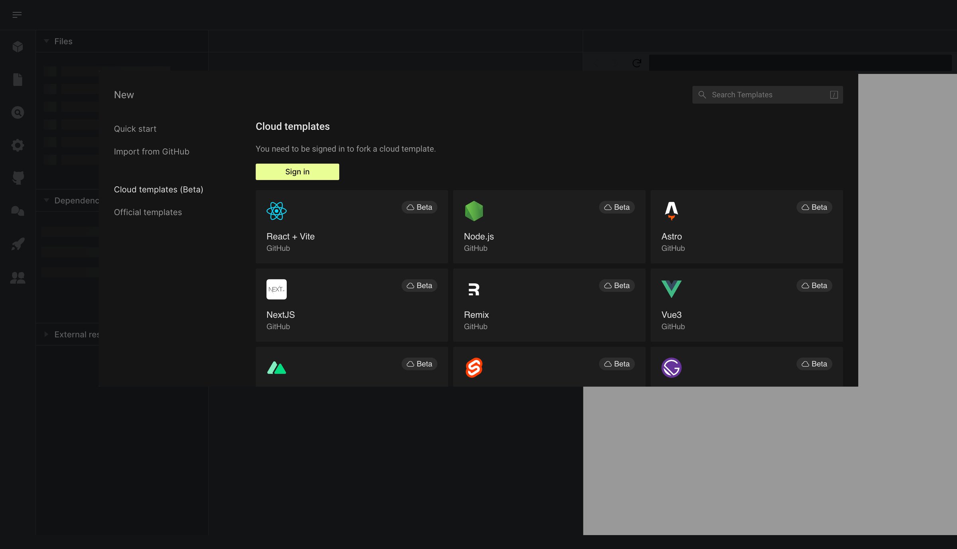Open the comments chat icon
The width and height of the screenshot is (957, 549).
(18, 211)
